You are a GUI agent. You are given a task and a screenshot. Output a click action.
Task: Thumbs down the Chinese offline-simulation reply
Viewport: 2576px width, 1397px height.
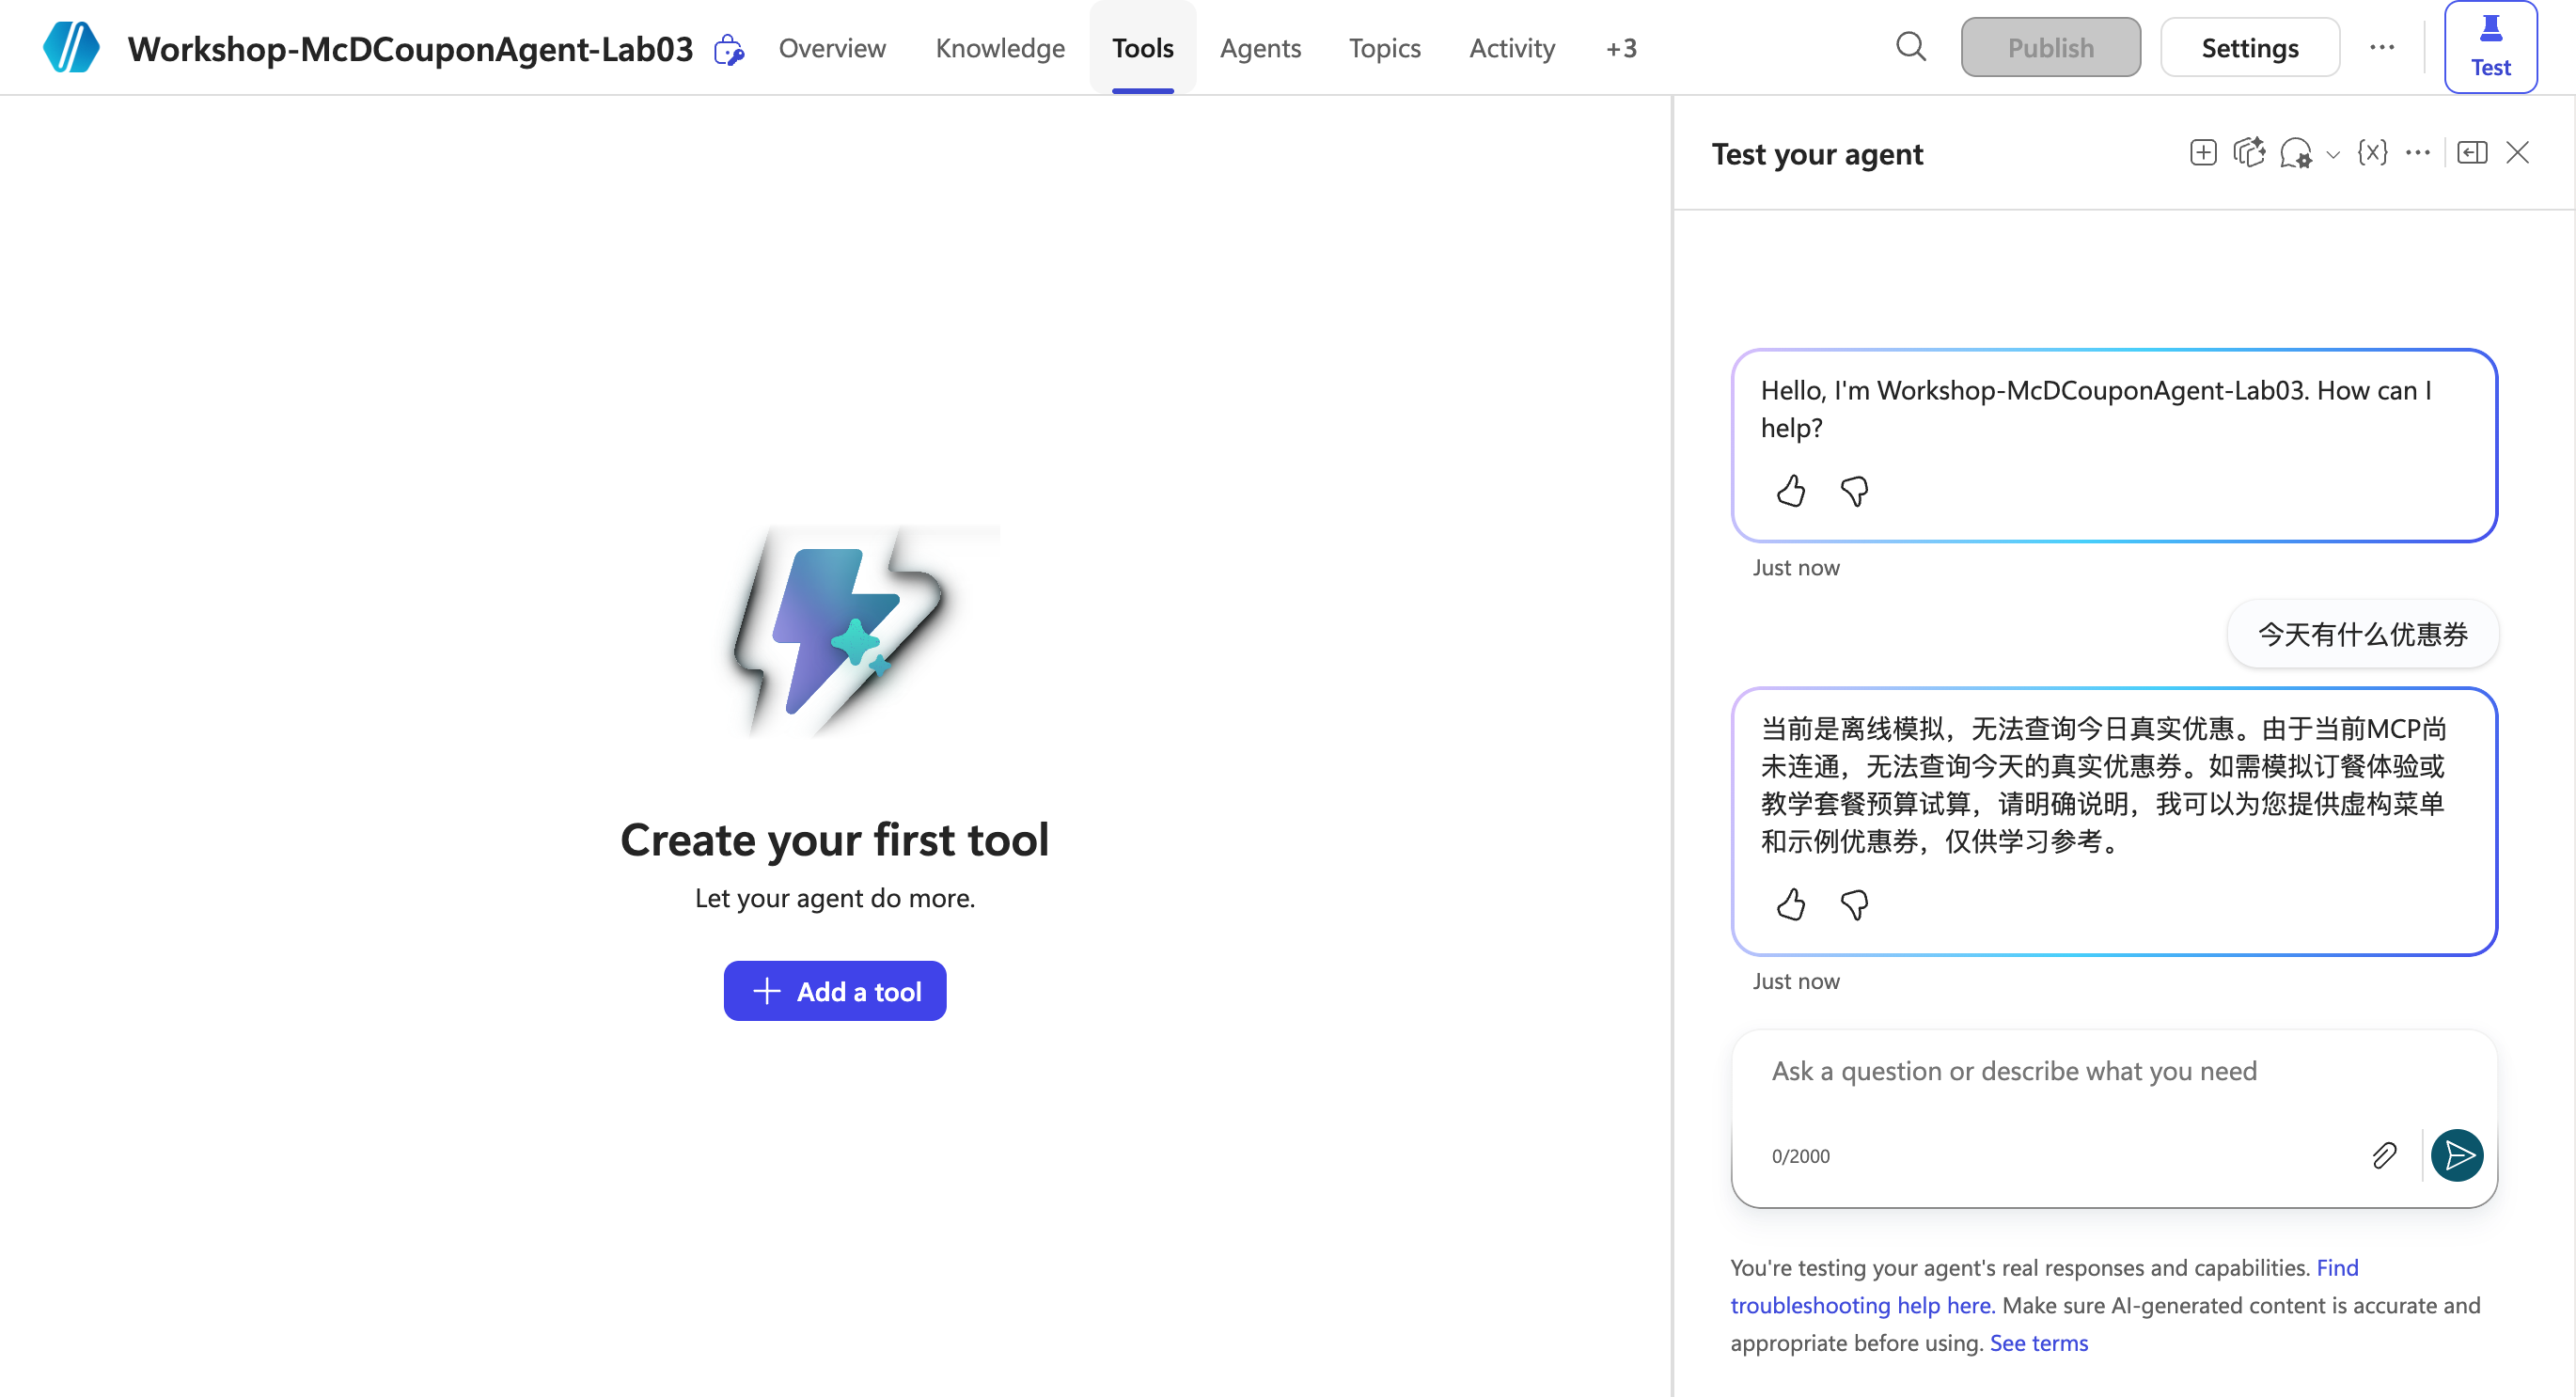pos(1854,905)
